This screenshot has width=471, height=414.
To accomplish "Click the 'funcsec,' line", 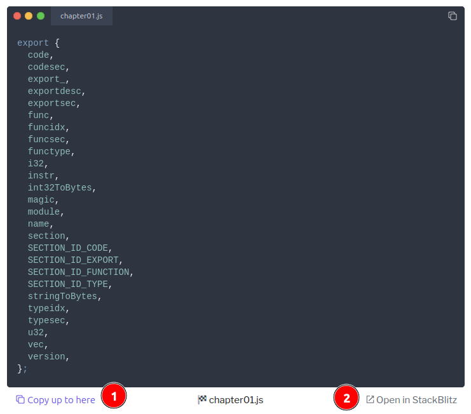I will click(x=49, y=139).
